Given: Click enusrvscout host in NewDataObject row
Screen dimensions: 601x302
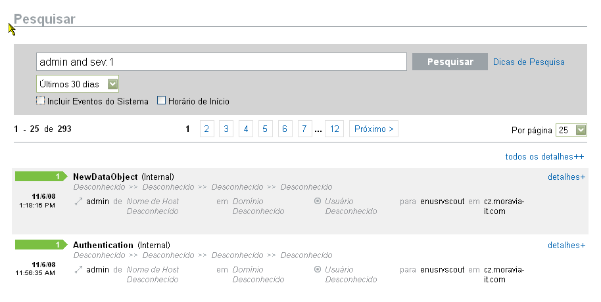Looking at the screenshot, I should (x=443, y=202).
